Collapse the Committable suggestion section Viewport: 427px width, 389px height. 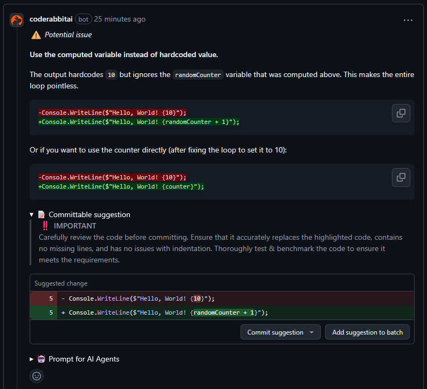coord(32,214)
